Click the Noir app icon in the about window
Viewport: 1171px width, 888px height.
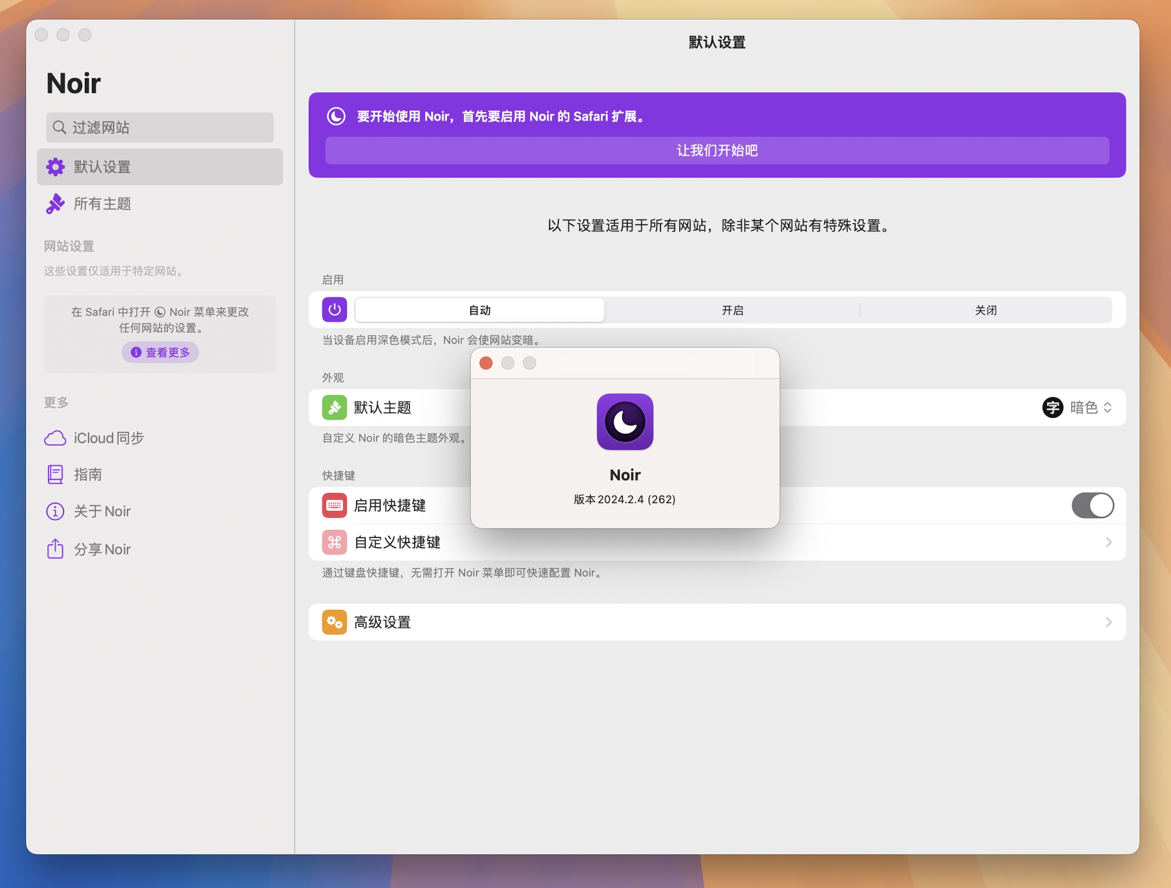(x=625, y=422)
